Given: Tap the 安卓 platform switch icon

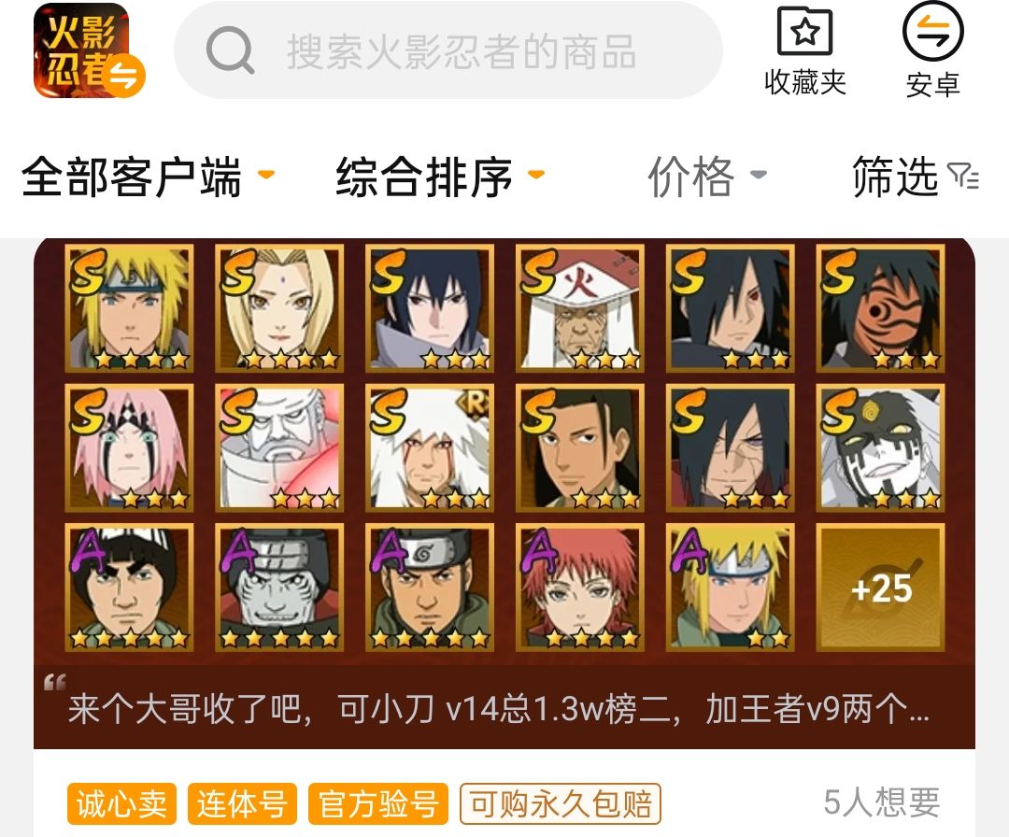Looking at the screenshot, I should (932, 31).
